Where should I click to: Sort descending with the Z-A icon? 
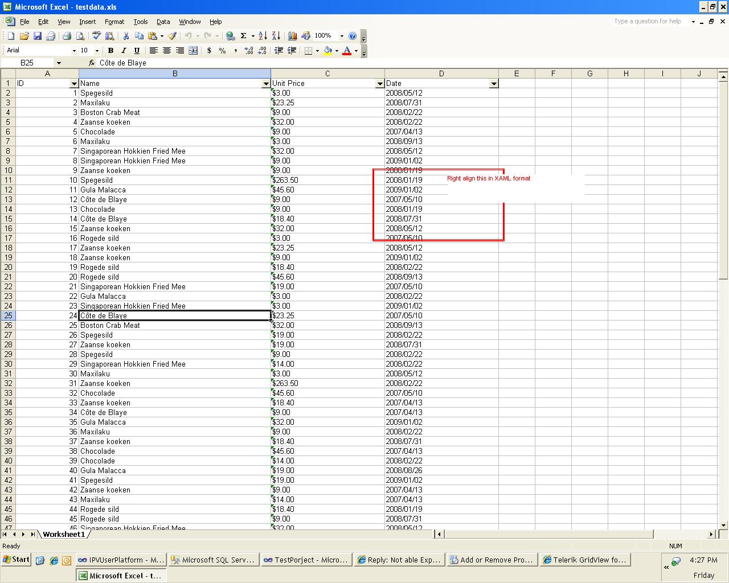pos(276,36)
